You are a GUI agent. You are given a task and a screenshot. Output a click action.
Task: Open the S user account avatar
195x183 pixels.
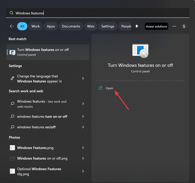click(184, 26)
